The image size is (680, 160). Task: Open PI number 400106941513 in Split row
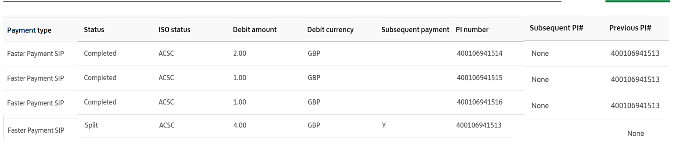point(479,125)
